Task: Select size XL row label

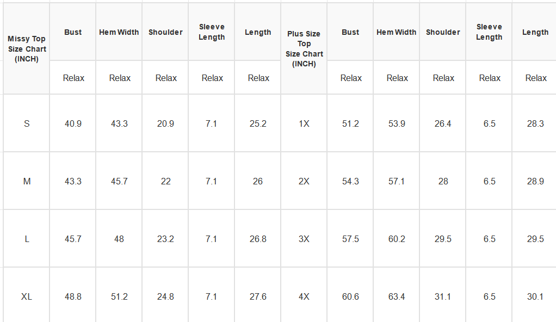Action: (27, 296)
